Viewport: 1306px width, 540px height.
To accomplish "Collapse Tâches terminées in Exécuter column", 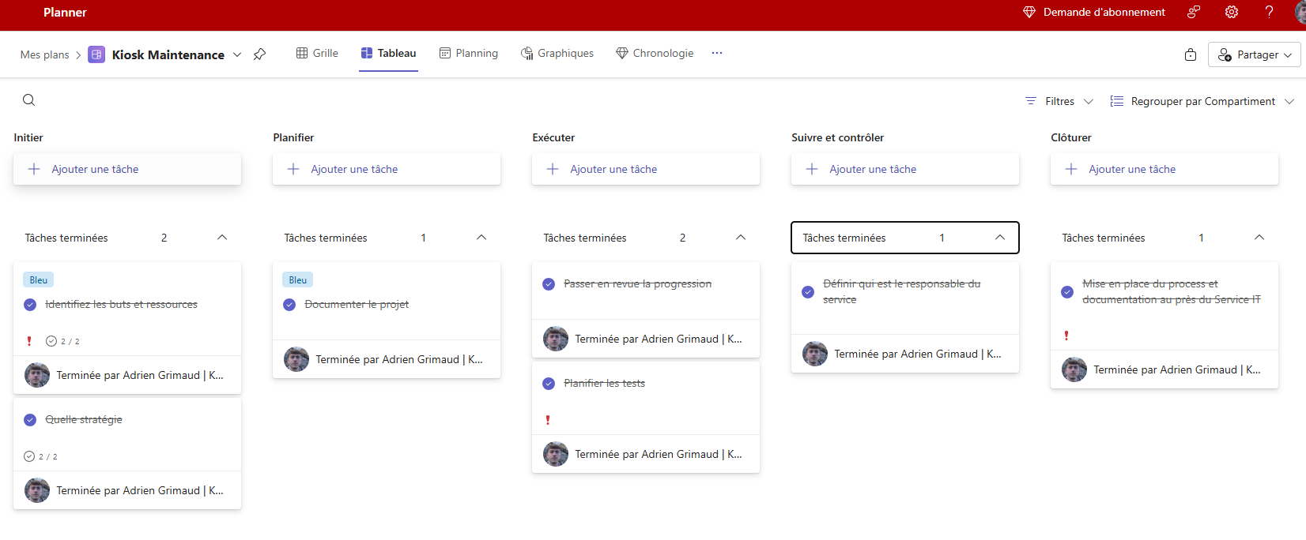I will pyautogui.click(x=741, y=238).
